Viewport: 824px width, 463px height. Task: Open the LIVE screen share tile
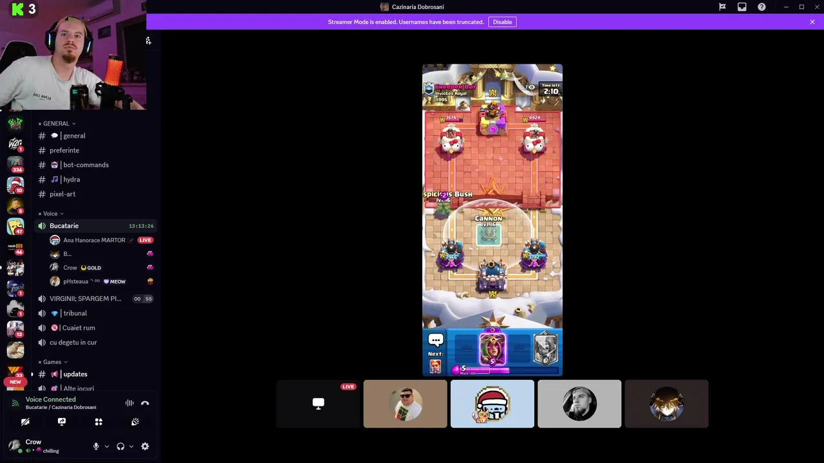(318, 404)
